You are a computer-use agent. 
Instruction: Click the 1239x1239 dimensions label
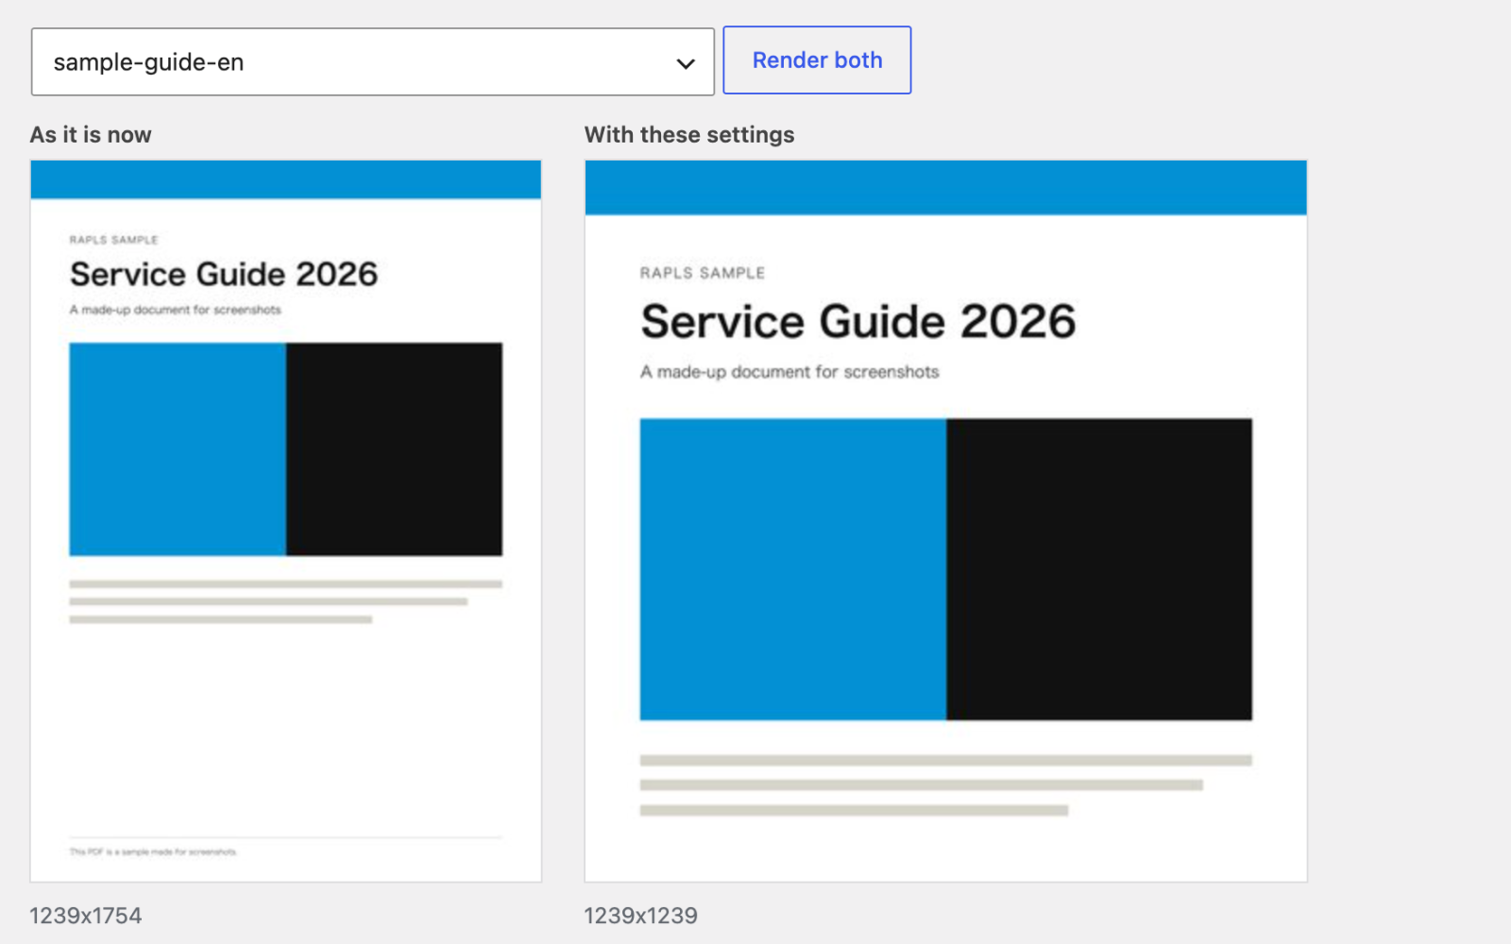641,916
